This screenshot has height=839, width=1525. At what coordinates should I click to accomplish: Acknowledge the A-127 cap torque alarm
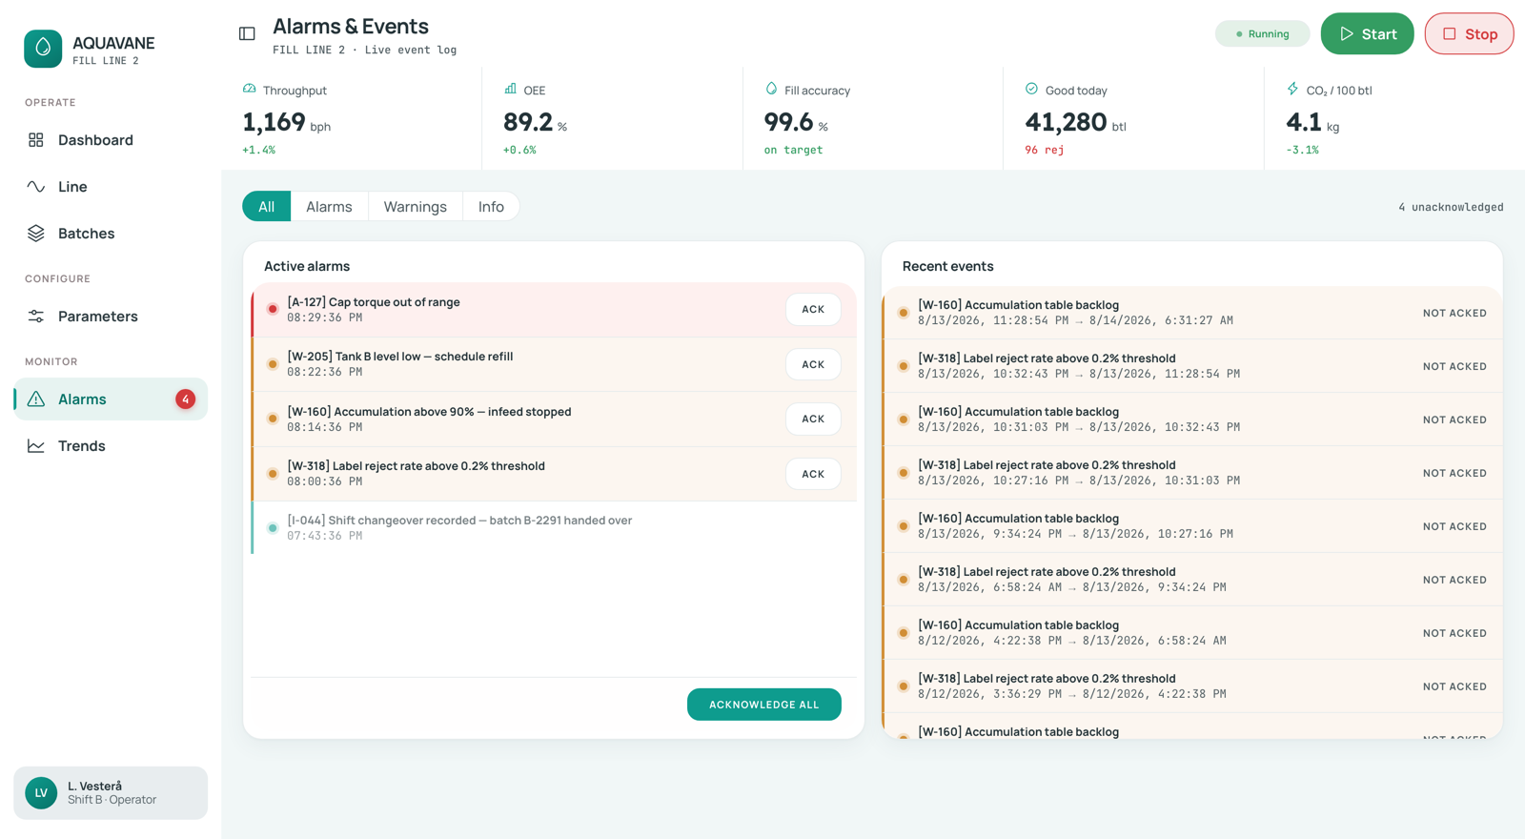(813, 310)
